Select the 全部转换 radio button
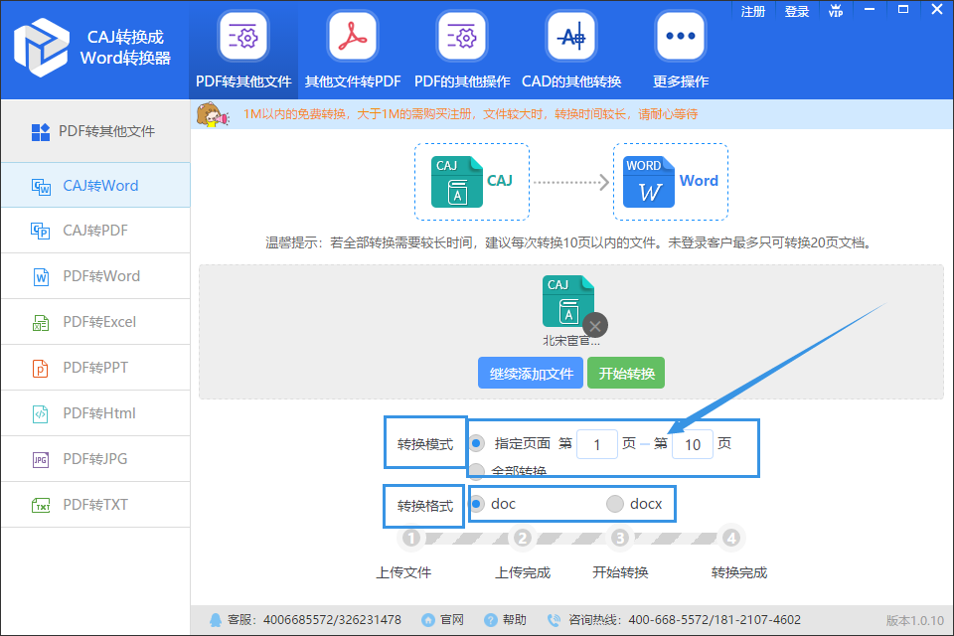 point(477,471)
